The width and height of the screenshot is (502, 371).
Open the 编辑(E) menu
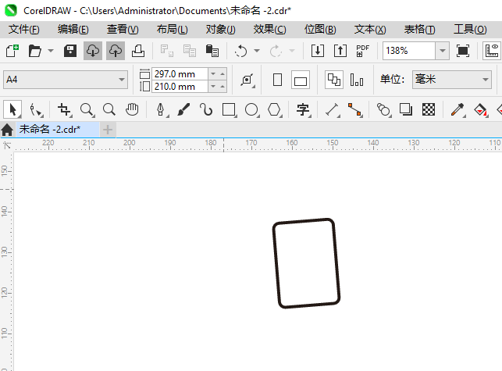tap(73, 30)
